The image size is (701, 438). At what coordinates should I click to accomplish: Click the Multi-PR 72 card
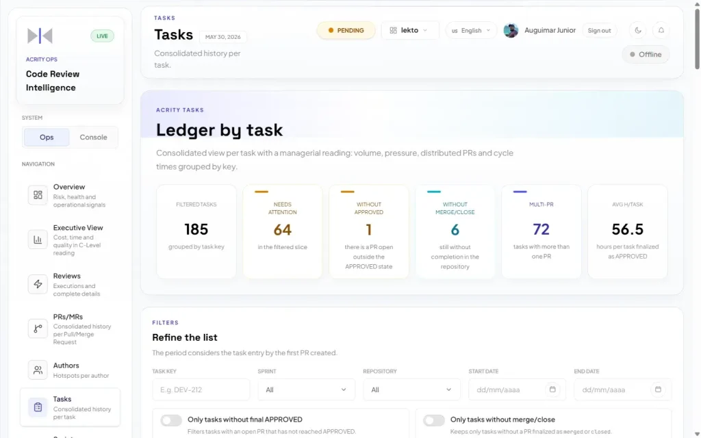tap(541, 231)
